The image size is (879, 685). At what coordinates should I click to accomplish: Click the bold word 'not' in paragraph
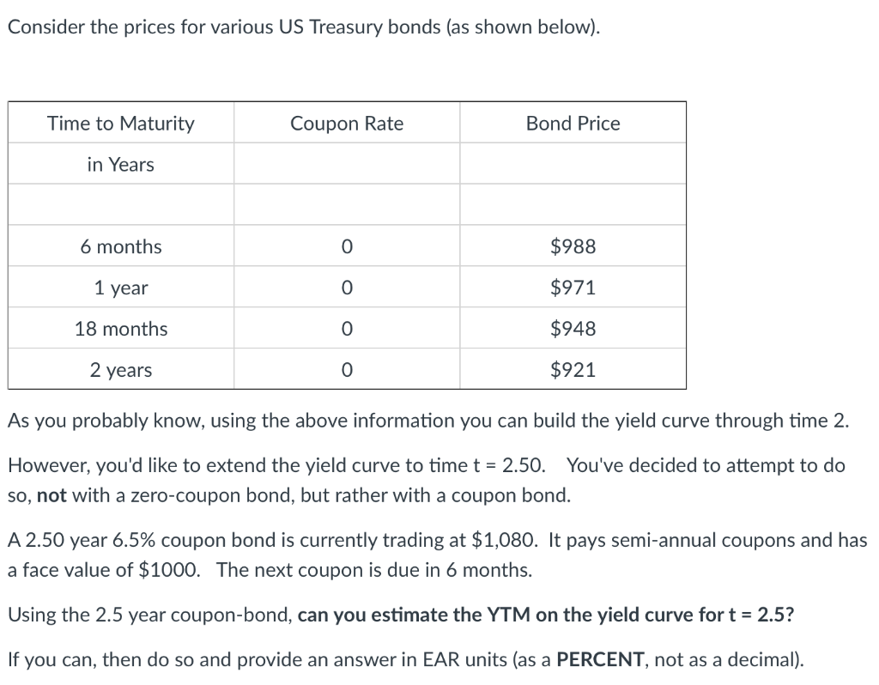52,495
